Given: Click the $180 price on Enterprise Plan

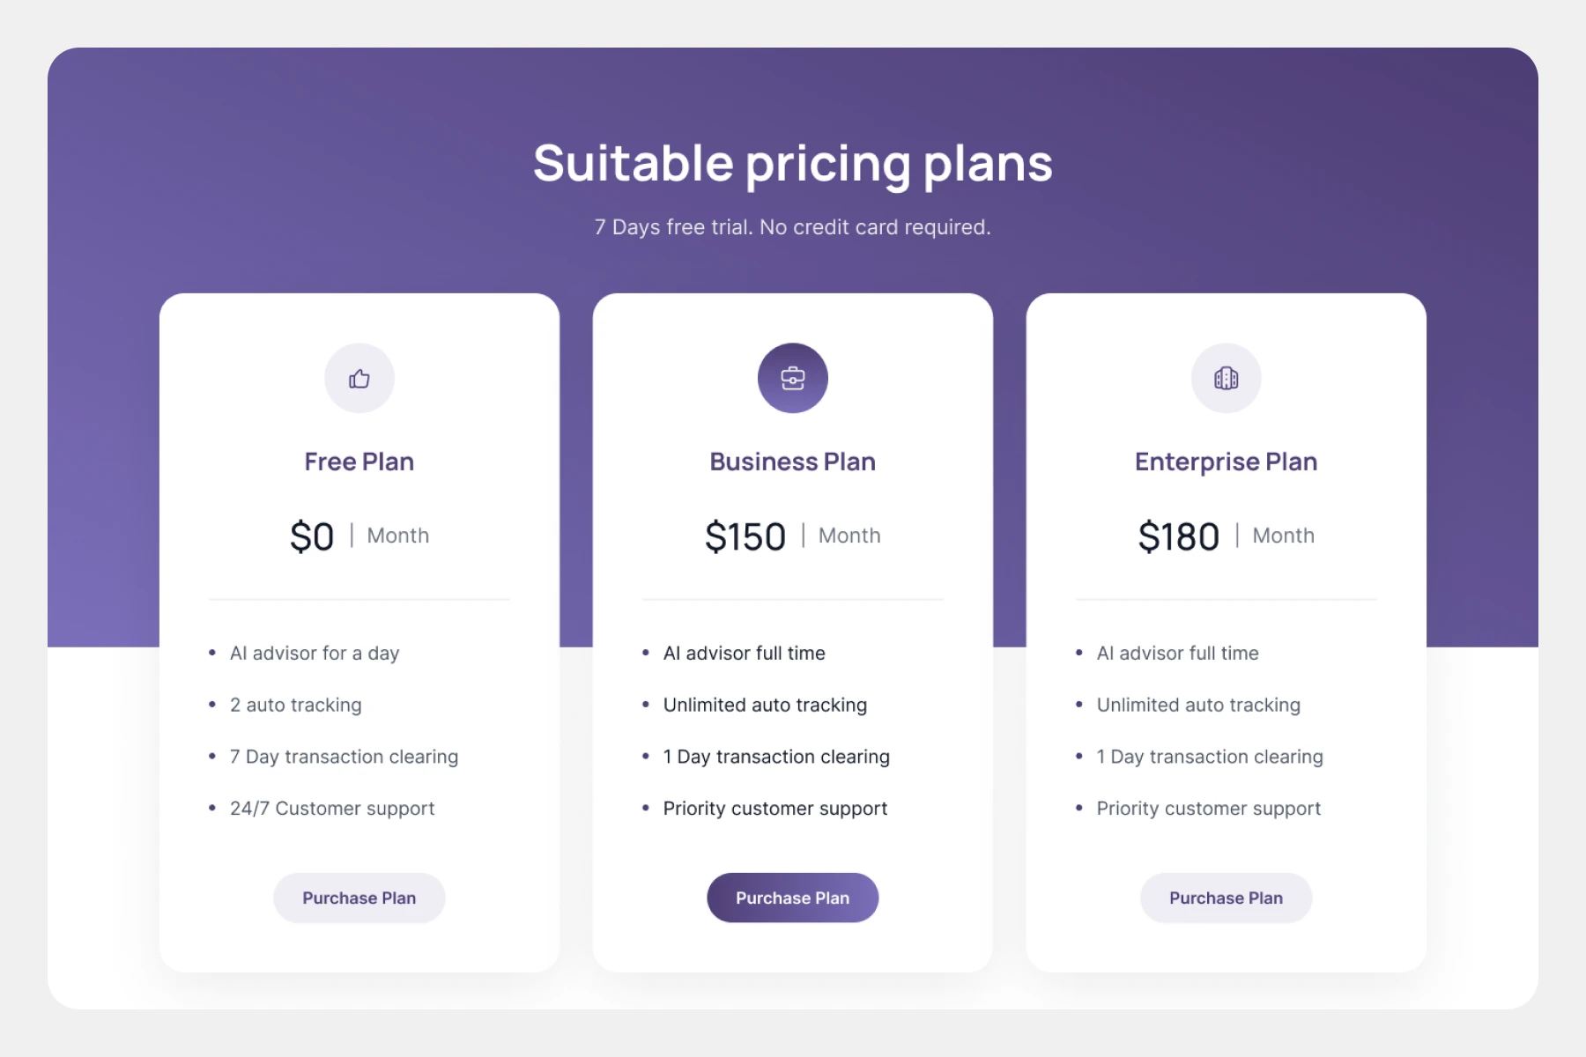Looking at the screenshot, I should click(x=1179, y=536).
